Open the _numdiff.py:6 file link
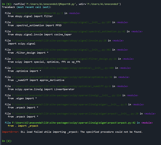The image size is (161, 145). (61, 86)
